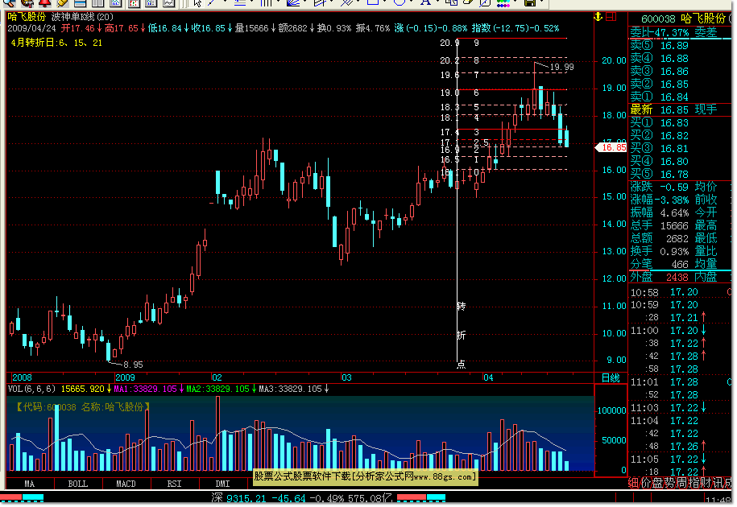Switch to the DMI indicator tab
The width and height of the screenshot is (737, 507).
(223, 484)
